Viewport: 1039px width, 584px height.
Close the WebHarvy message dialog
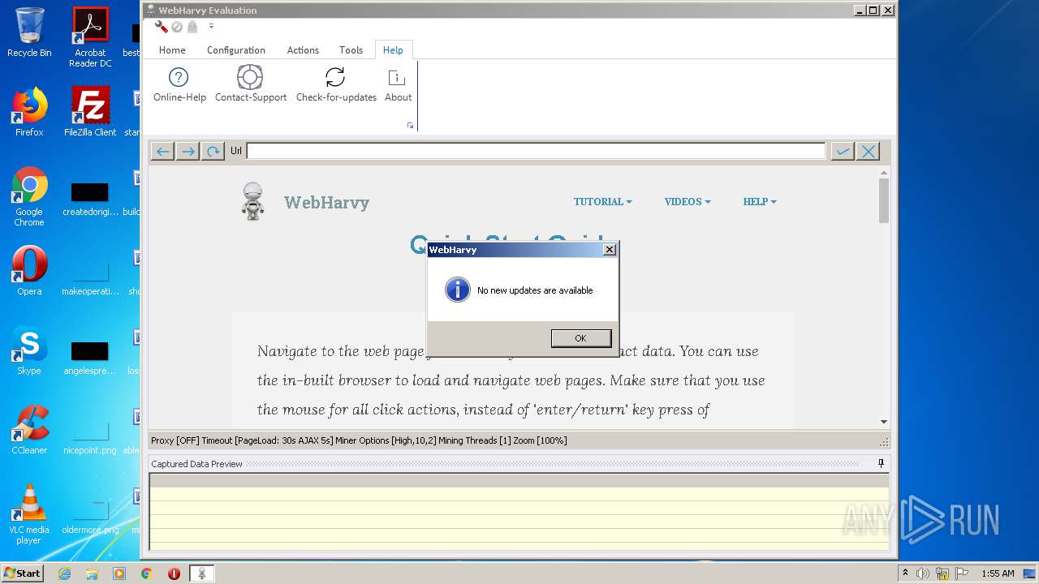[610, 250]
